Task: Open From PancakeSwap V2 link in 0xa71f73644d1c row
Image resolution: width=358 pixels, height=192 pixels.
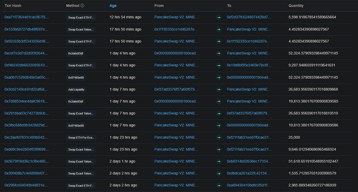Action: pos(176,17)
